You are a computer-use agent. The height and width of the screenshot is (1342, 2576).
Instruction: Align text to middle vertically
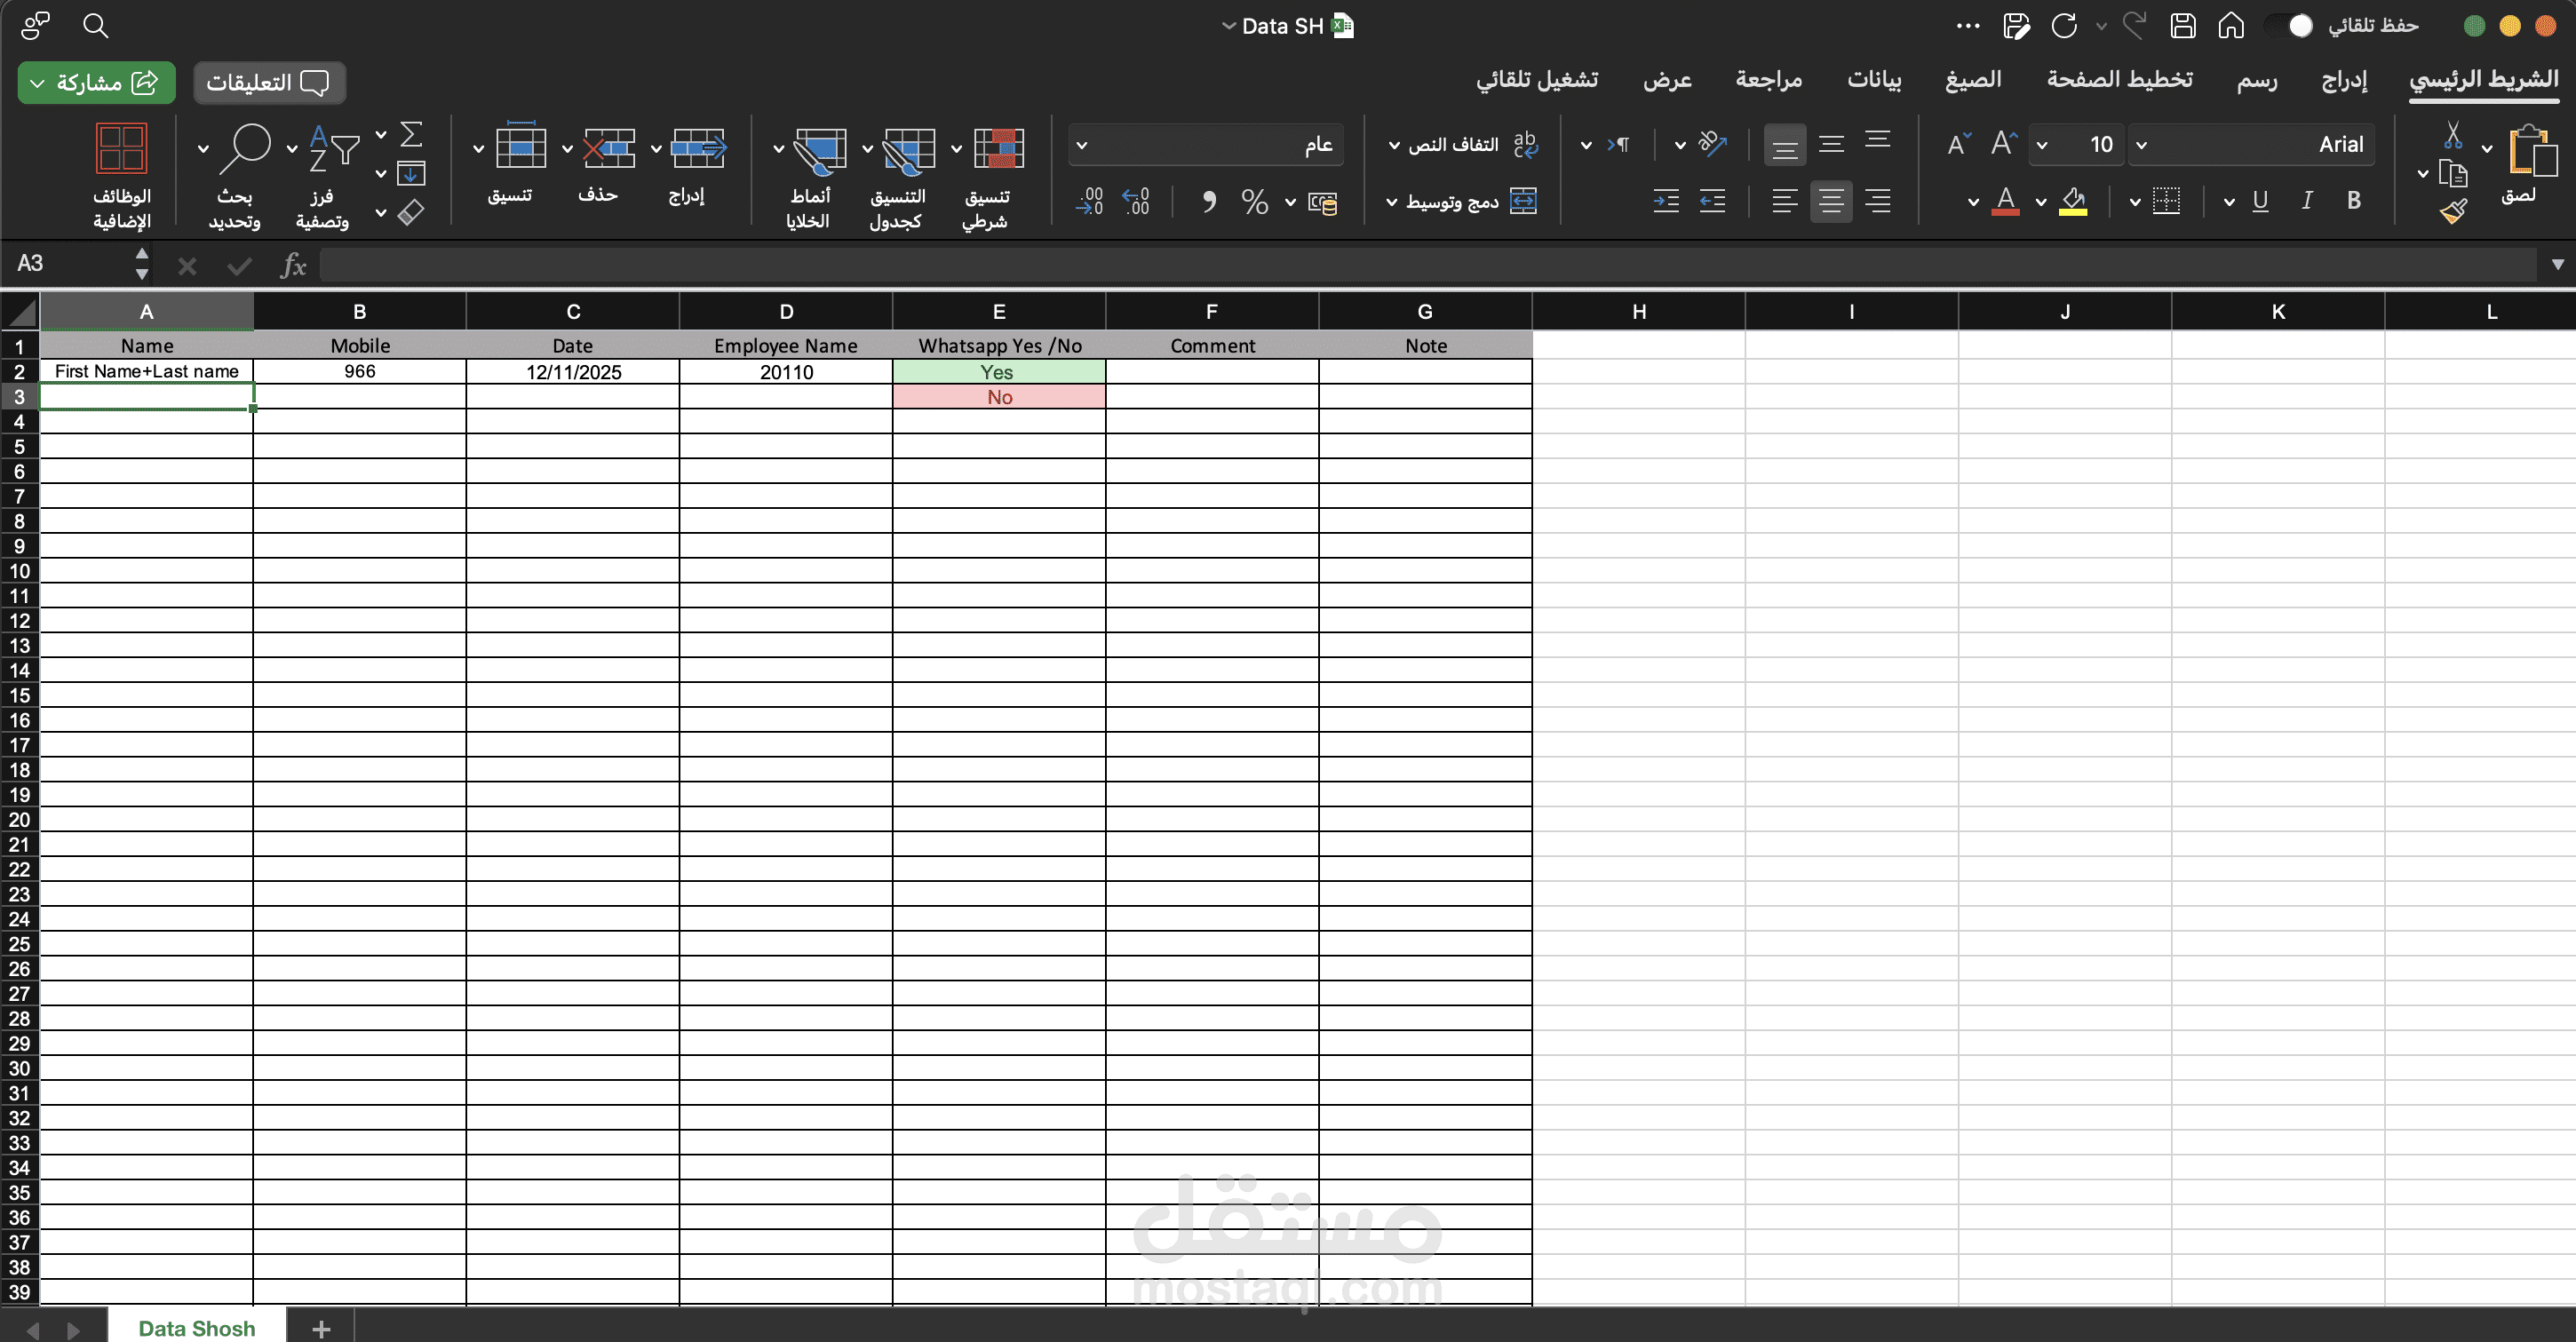(x=1831, y=144)
